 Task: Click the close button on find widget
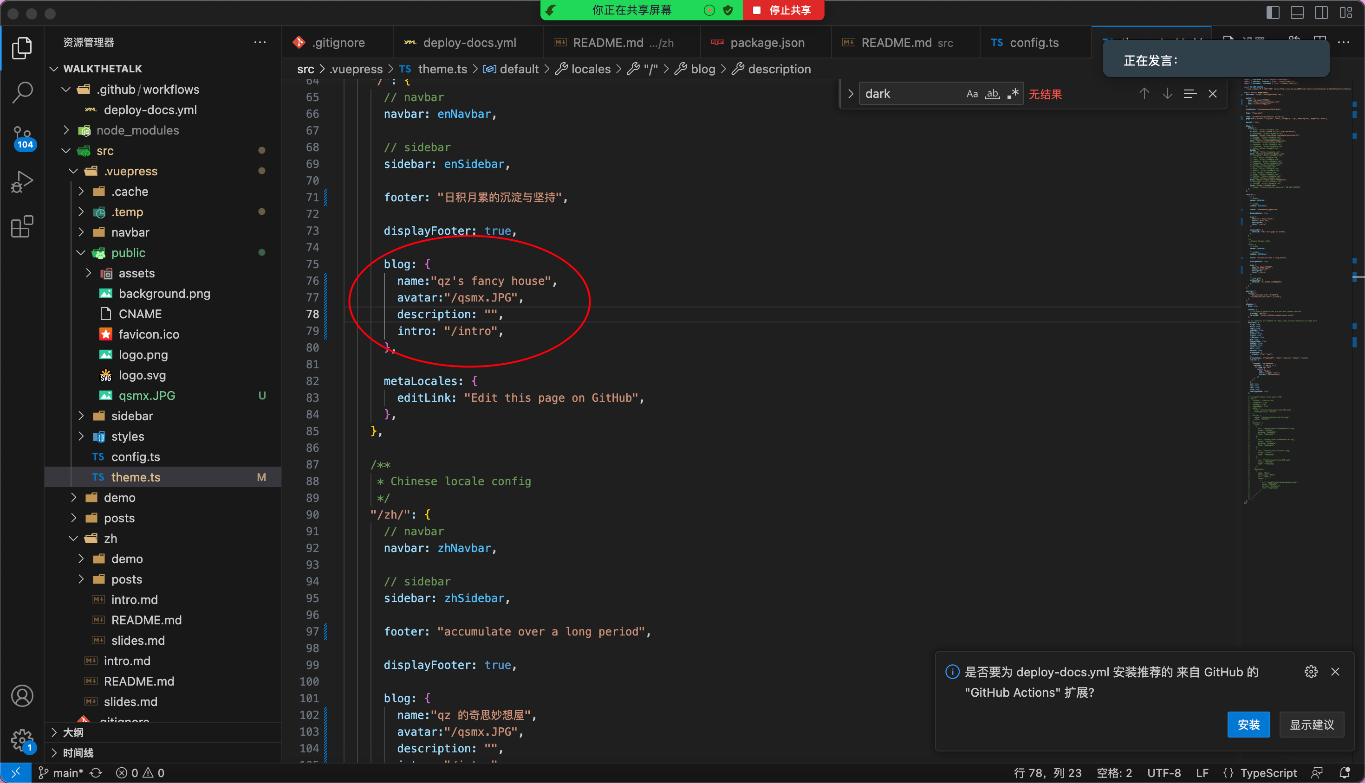point(1213,94)
